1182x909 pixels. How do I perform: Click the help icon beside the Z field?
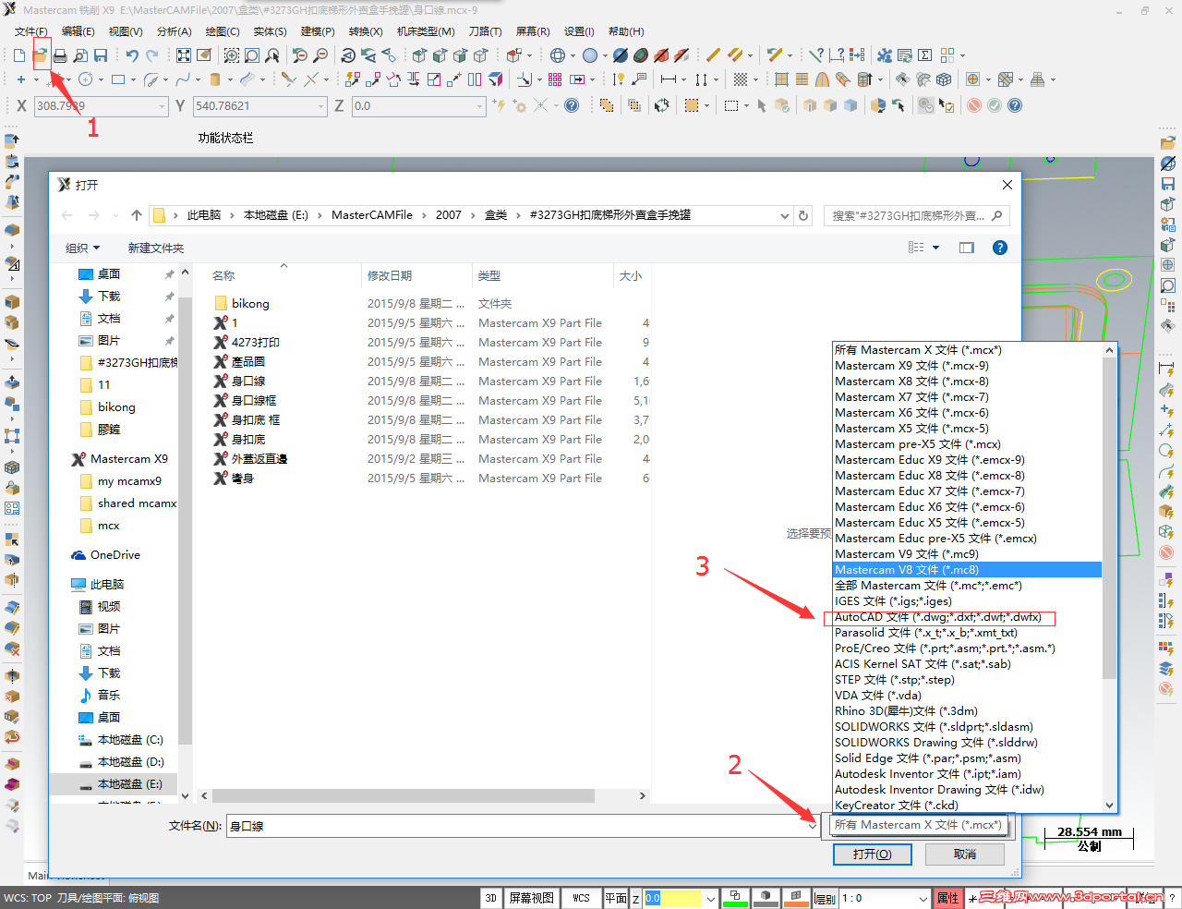click(572, 105)
